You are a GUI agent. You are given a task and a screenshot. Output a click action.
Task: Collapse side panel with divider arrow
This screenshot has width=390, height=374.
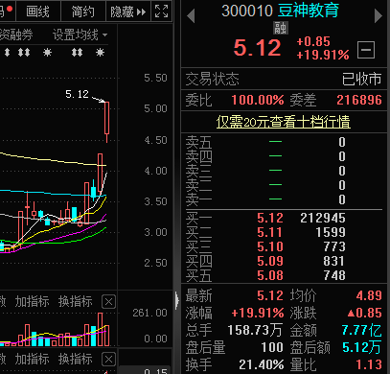click(x=177, y=300)
